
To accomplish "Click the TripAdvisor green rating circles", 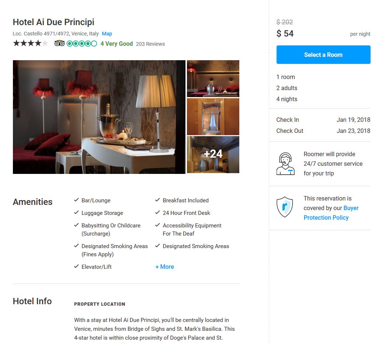I will point(82,44).
